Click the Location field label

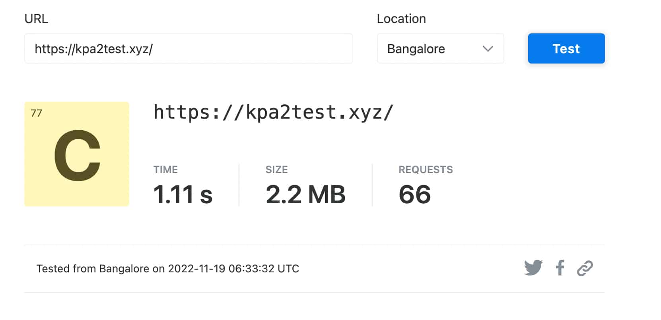click(401, 19)
